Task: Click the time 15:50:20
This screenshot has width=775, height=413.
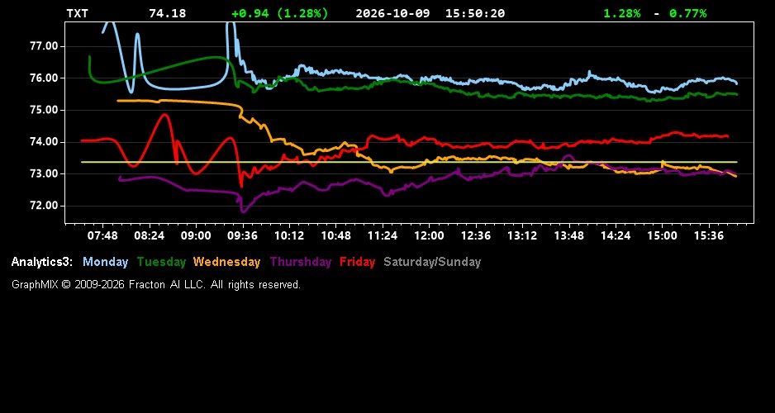Action: coord(475,14)
